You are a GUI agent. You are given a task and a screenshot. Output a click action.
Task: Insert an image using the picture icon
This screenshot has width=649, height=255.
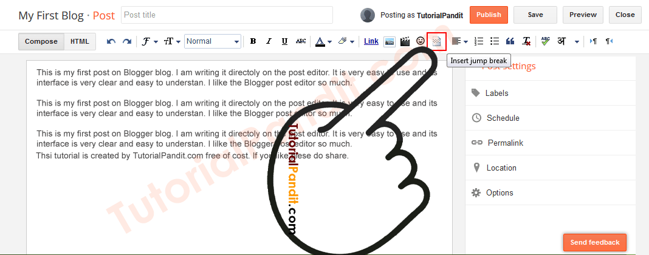point(390,41)
